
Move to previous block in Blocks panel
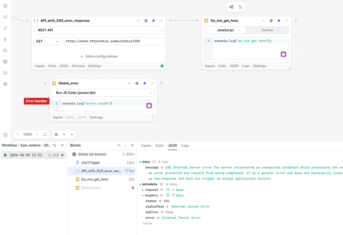coord(119,145)
